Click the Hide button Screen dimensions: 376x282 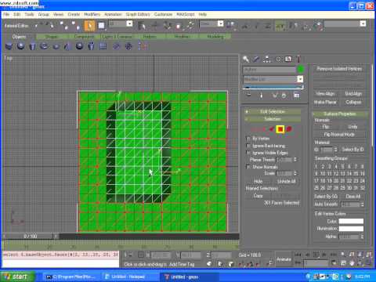[258, 181]
